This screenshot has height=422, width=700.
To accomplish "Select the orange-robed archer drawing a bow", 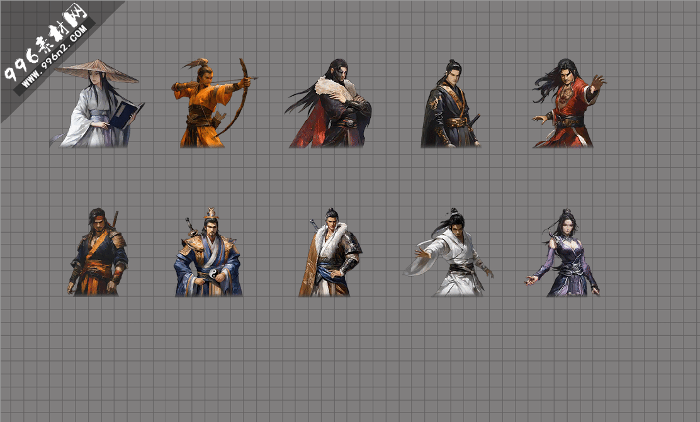I will (x=214, y=103).
